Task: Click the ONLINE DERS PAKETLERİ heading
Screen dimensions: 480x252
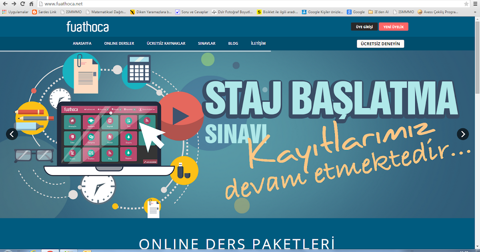Action: (x=237, y=244)
